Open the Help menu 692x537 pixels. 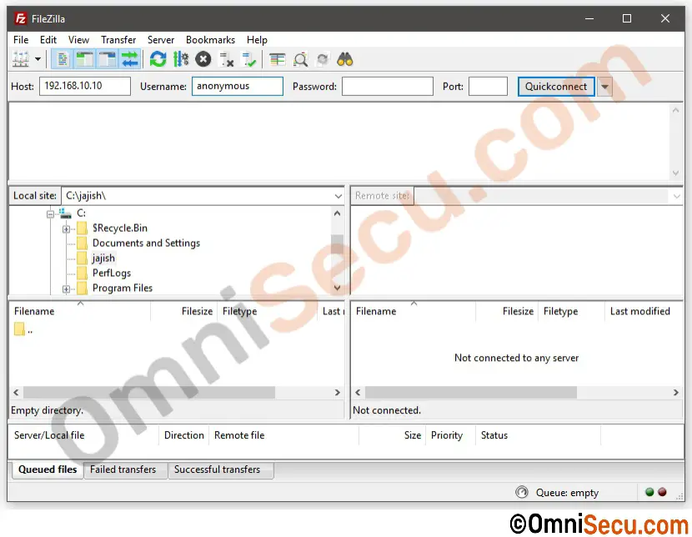257,40
